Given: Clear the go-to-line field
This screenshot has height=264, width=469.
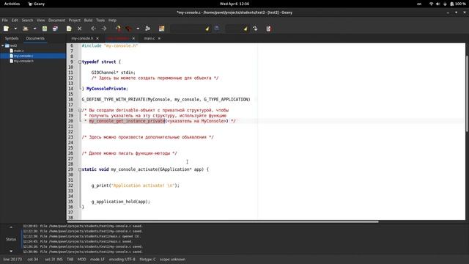Looking at the screenshot, I should (245, 29).
